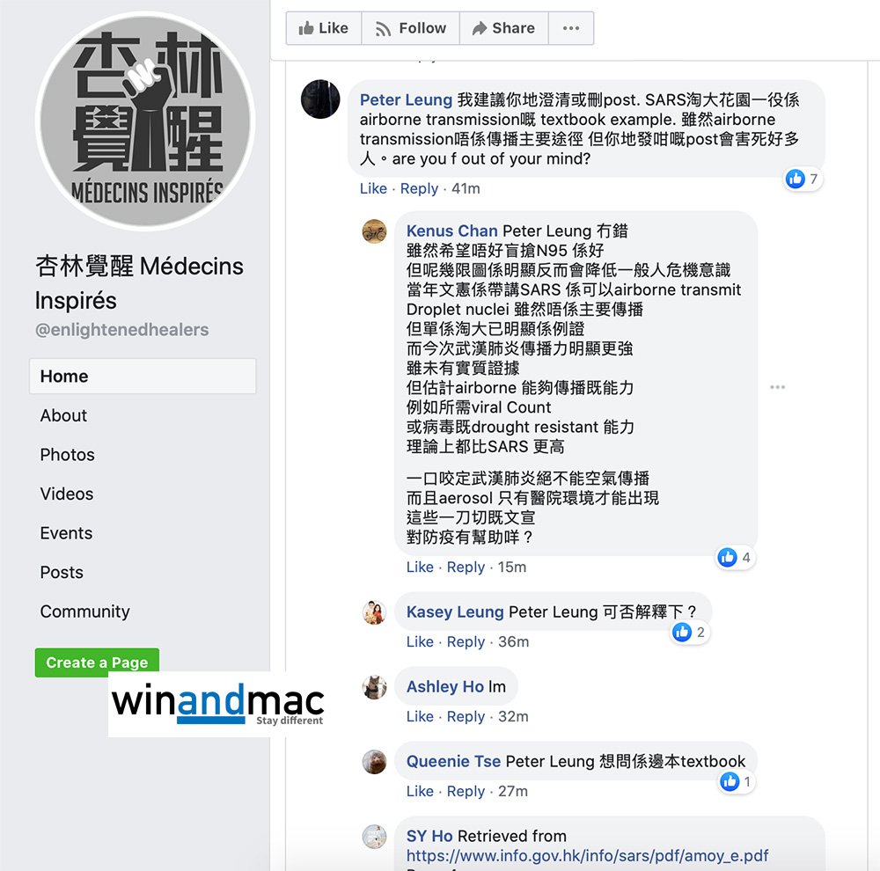This screenshot has width=880, height=871.
Task: Share the page using Share button
Action: (504, 28)
